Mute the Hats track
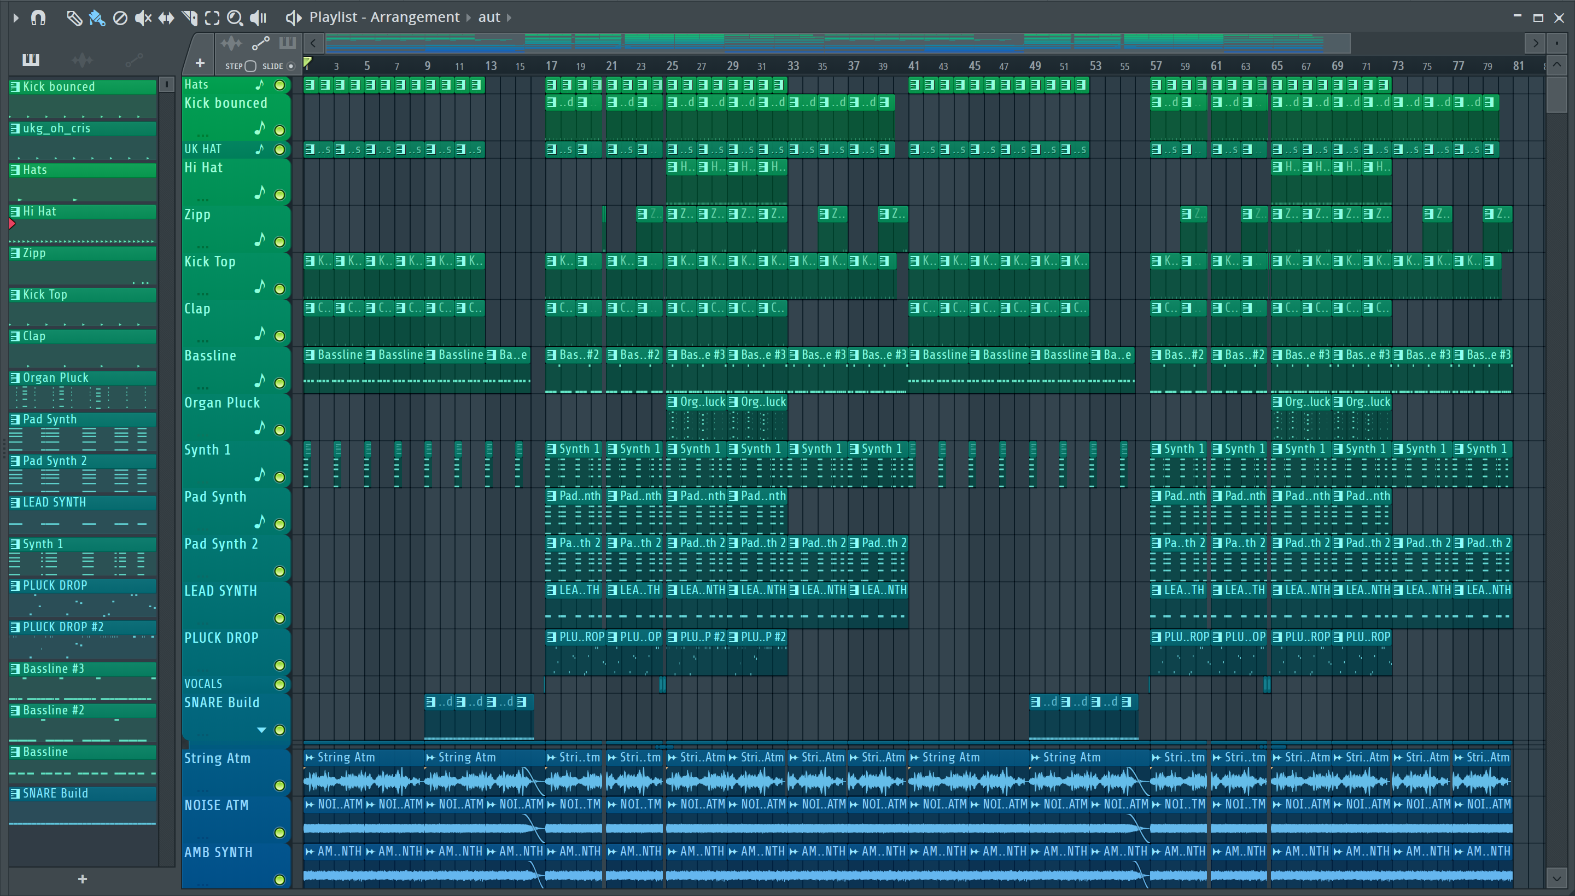The height and width of the screenshot is (896, 1575). click(x=279, y=85)
